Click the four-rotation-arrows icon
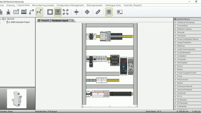Viewport: 201px width, 113px height. (66, 12)
